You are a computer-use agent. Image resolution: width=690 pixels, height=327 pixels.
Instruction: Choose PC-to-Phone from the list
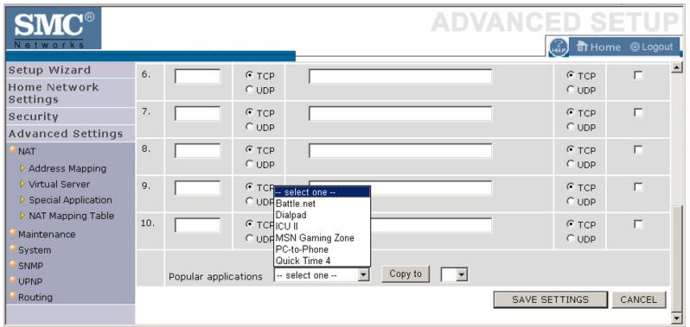coord(323,249)
